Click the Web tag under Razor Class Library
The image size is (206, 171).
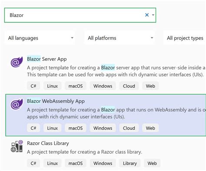pos(152,163)
